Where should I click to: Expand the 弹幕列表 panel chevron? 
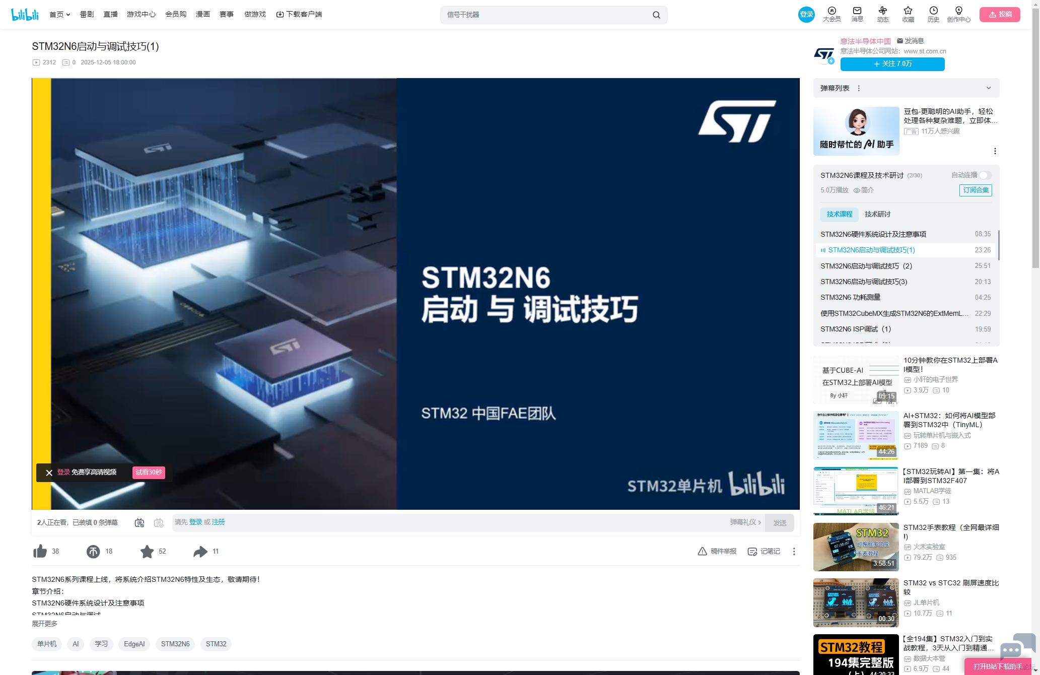tap(989, 88)
